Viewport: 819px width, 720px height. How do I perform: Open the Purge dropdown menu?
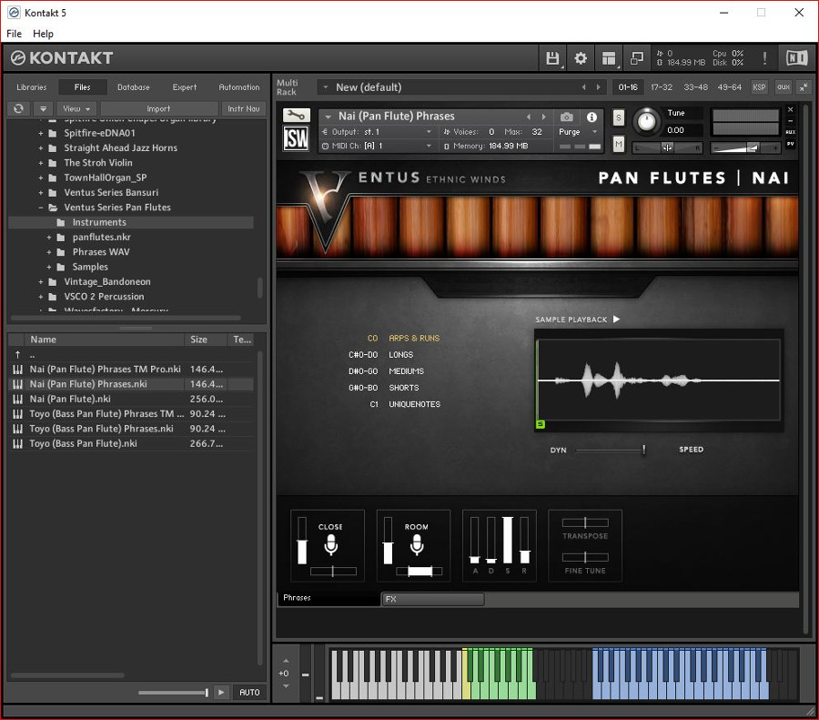click(578, 132)
